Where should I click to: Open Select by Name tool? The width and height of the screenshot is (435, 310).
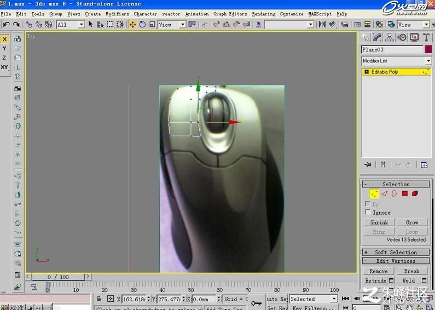click(100, 25)
